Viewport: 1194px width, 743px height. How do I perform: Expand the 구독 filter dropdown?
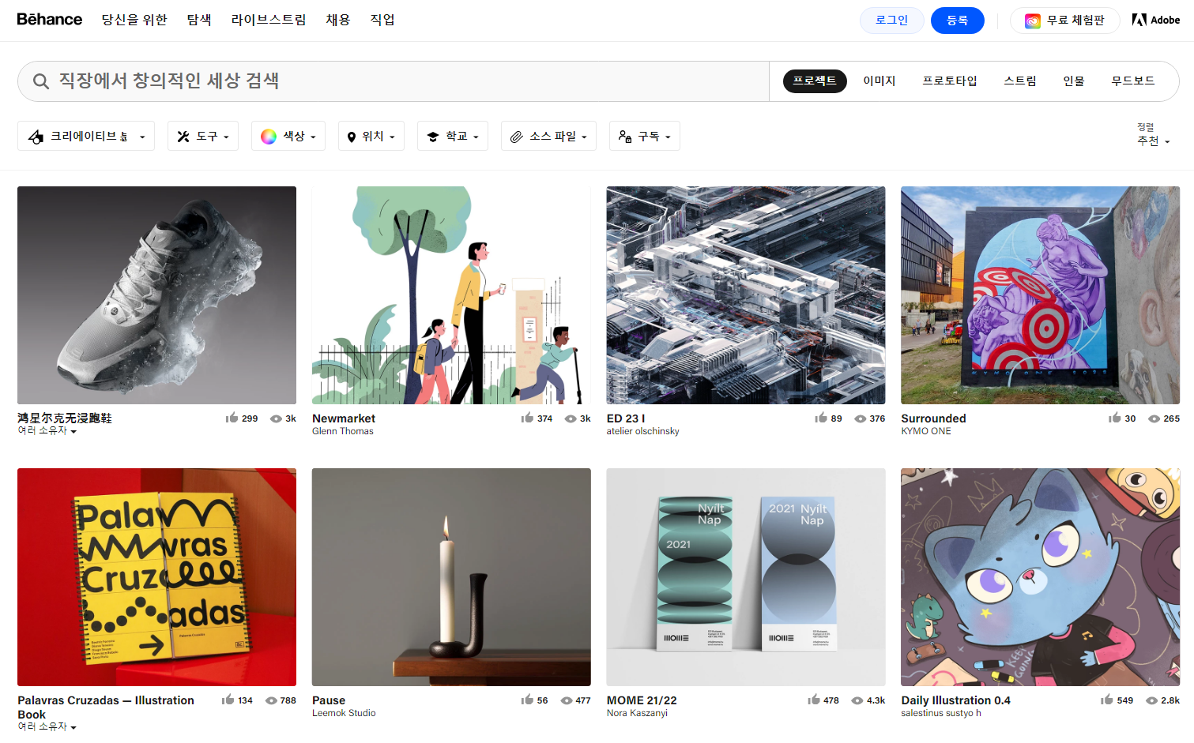coord(644,135)
